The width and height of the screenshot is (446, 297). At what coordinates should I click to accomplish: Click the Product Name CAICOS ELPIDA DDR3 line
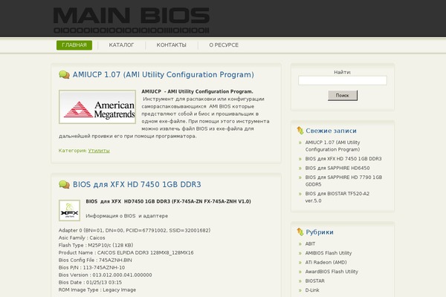(126, 252)
